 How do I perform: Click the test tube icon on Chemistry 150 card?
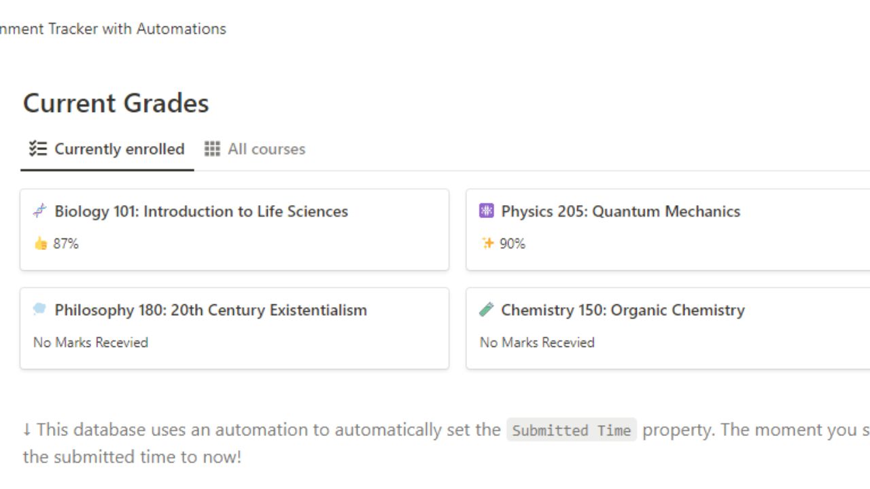tap(485, 310)
